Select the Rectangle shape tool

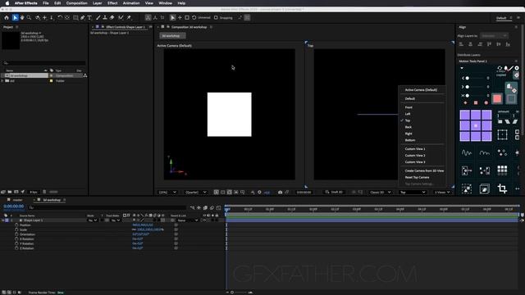coord(75,17)
